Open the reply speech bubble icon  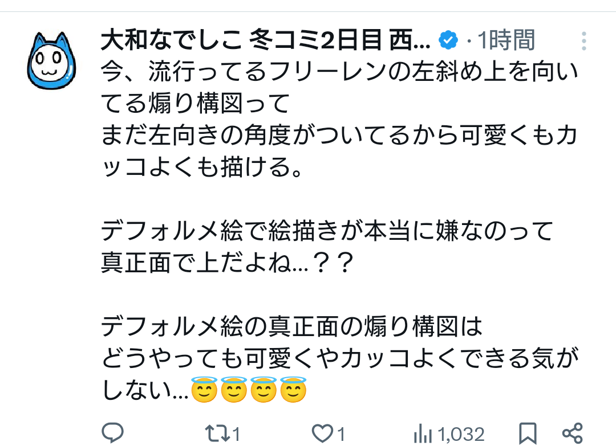113,433
